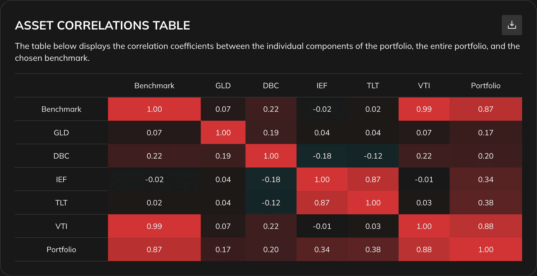
Task: Click the IEF column header
Action: pyautogui.click(x=322, y=86)
